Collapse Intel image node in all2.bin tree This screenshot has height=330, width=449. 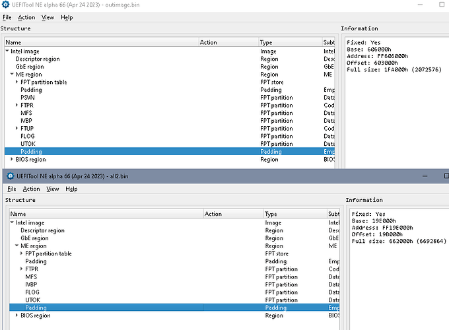click(12, 222)
